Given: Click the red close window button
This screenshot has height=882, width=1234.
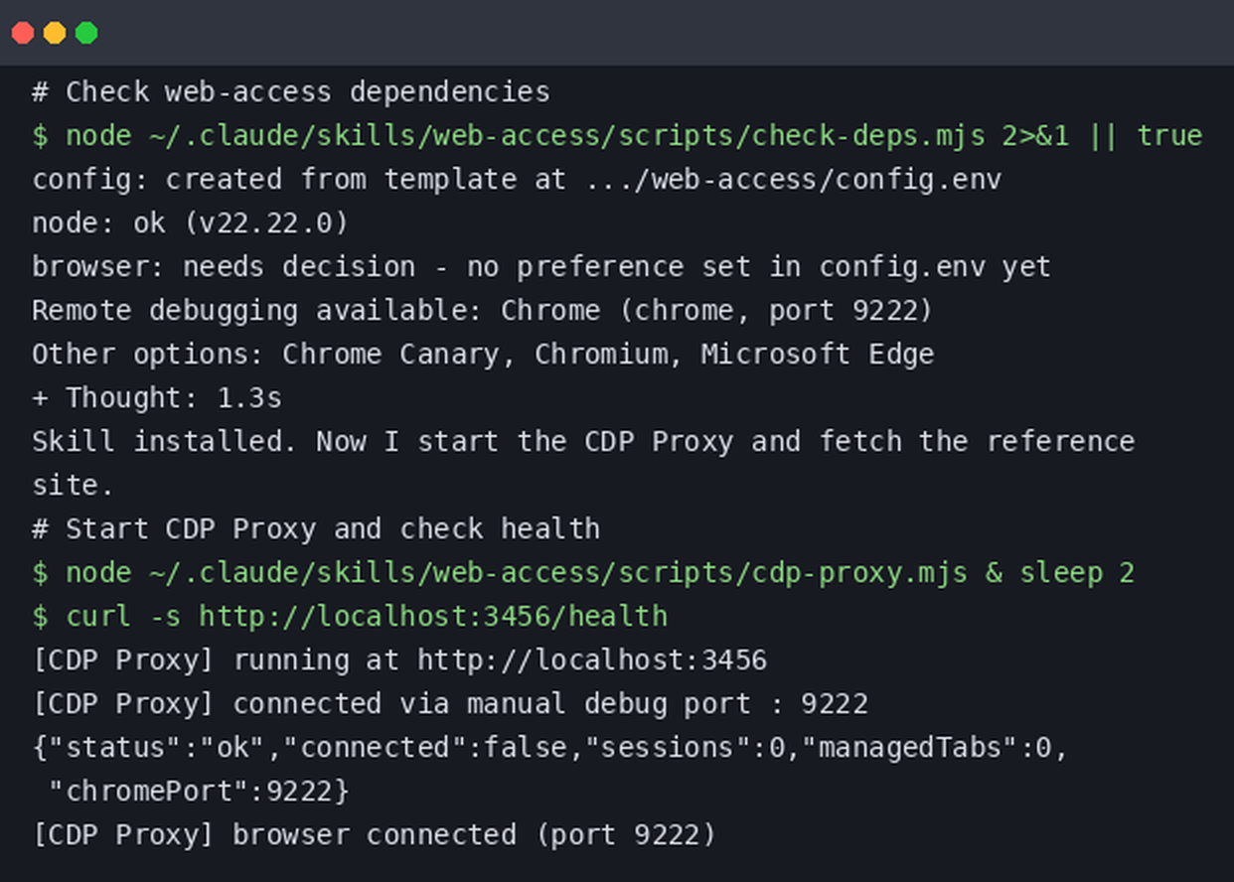Looking at the screenshot, I should click(23, 33).
